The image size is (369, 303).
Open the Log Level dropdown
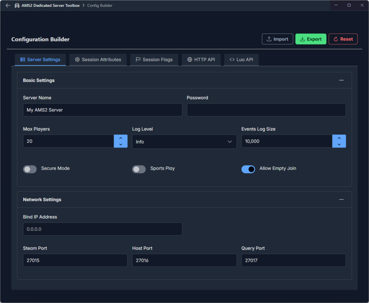184,142
